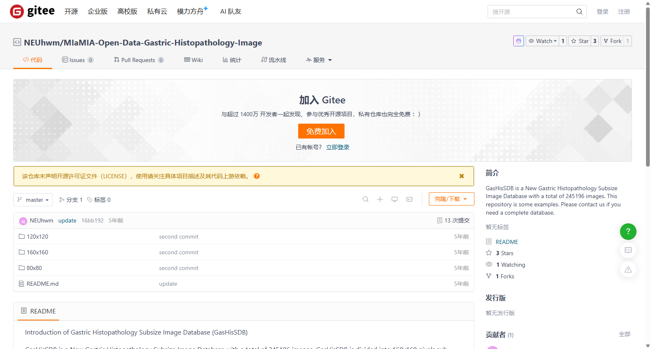Dismiss the license warning banner
This screenshot has width=651, height=349.
[x=462, y=176]
